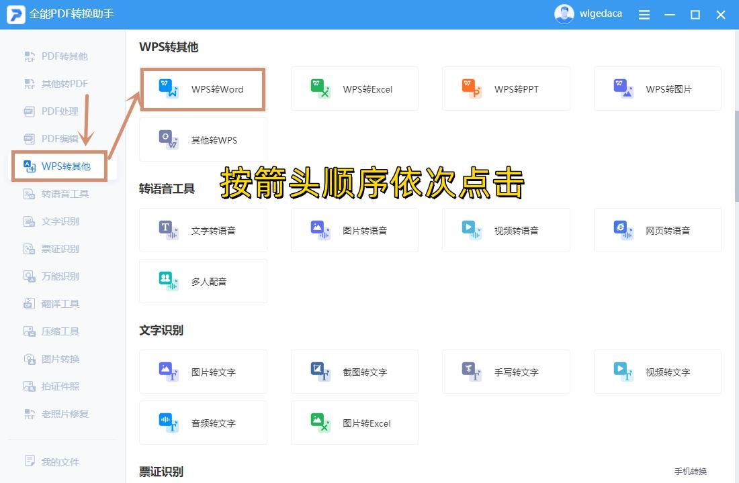Open 图片转换 in the sidebar
Screen dimensions: 739x483
[51, 359]
